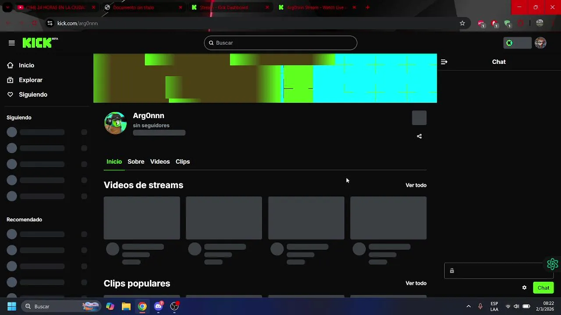Click the Clips populares heading
Viewport: 561px width, 315px height.
coord(137,283)
